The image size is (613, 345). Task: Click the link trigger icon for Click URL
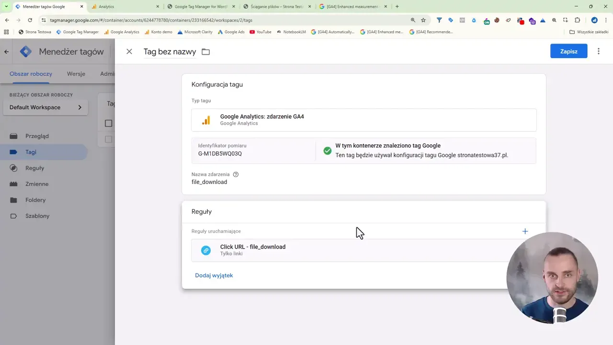click(206, 250)
